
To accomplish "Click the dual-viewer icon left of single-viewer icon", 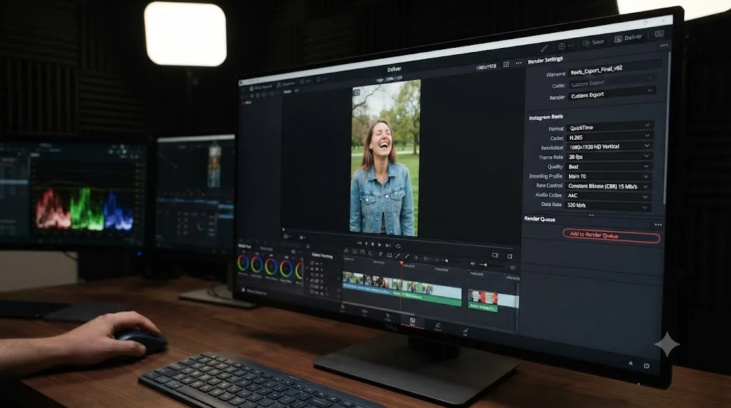I will [x=495, y=255].
